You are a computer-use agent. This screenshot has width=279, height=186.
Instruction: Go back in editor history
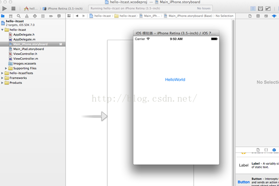(77, 16)
